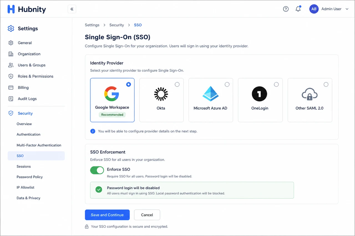The height and width of the screenshot is (236, 355).
Task: Select the Microsoft Azure AD radio button
Action: 227,84
